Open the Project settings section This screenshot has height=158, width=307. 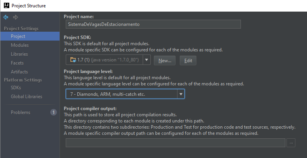point(18,36)
